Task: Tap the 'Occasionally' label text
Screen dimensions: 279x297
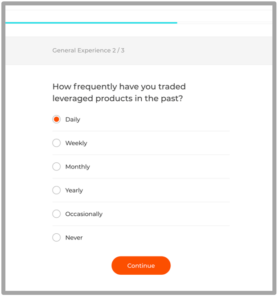Action: pyautogui.click(x=84, y=214)
